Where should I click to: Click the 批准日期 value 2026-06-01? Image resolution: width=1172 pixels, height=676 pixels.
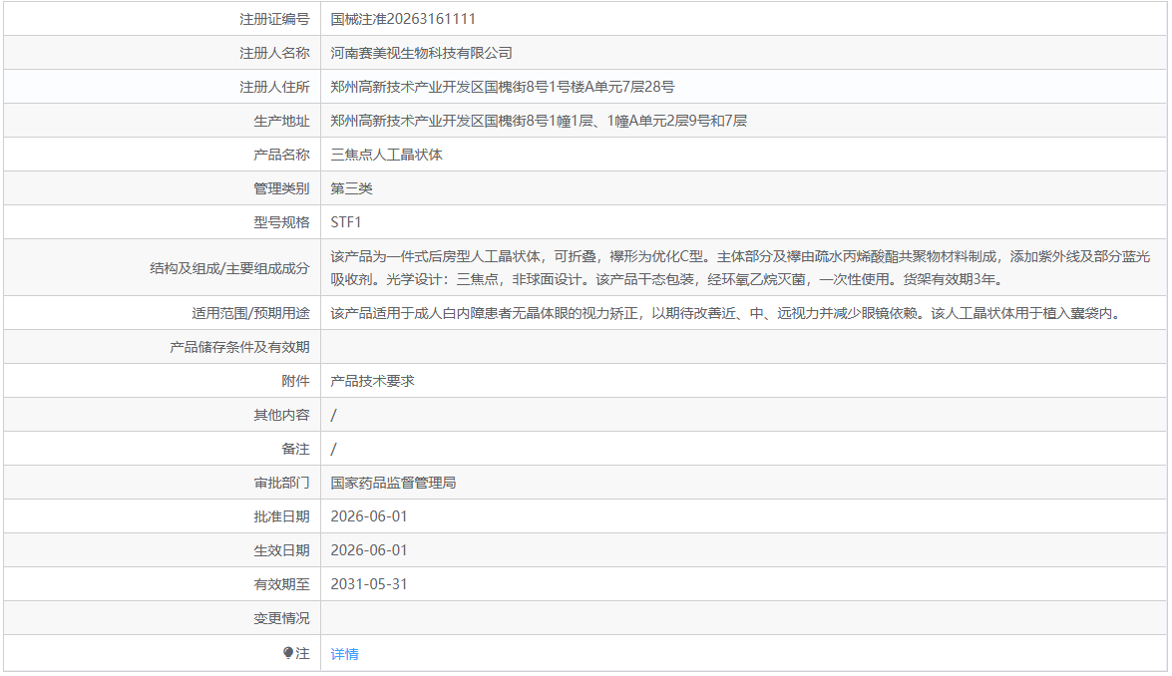click(x=369, y=516)
